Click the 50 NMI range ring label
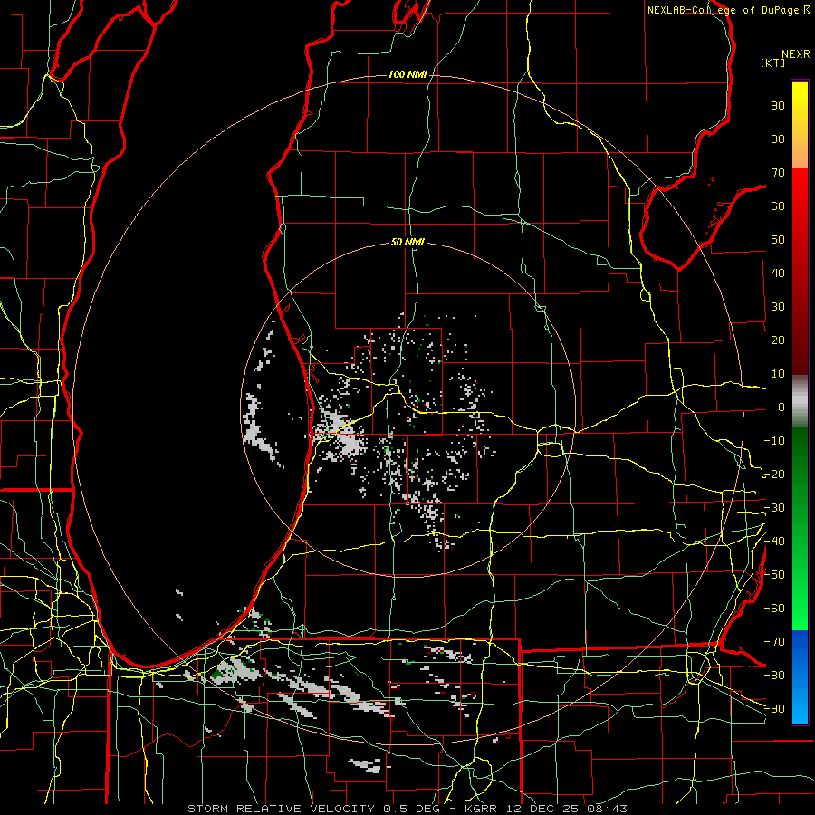Viewport: 815px width, 815px height. click(407, 242)
